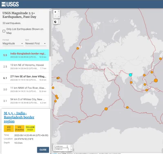
Task: Zoom out on the map
Action: pos(55,16)
